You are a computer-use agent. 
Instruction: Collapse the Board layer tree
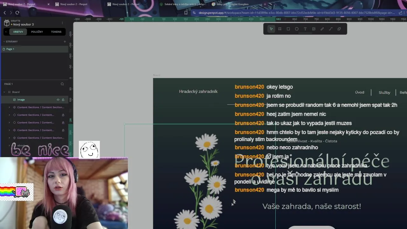pos(4,92)
